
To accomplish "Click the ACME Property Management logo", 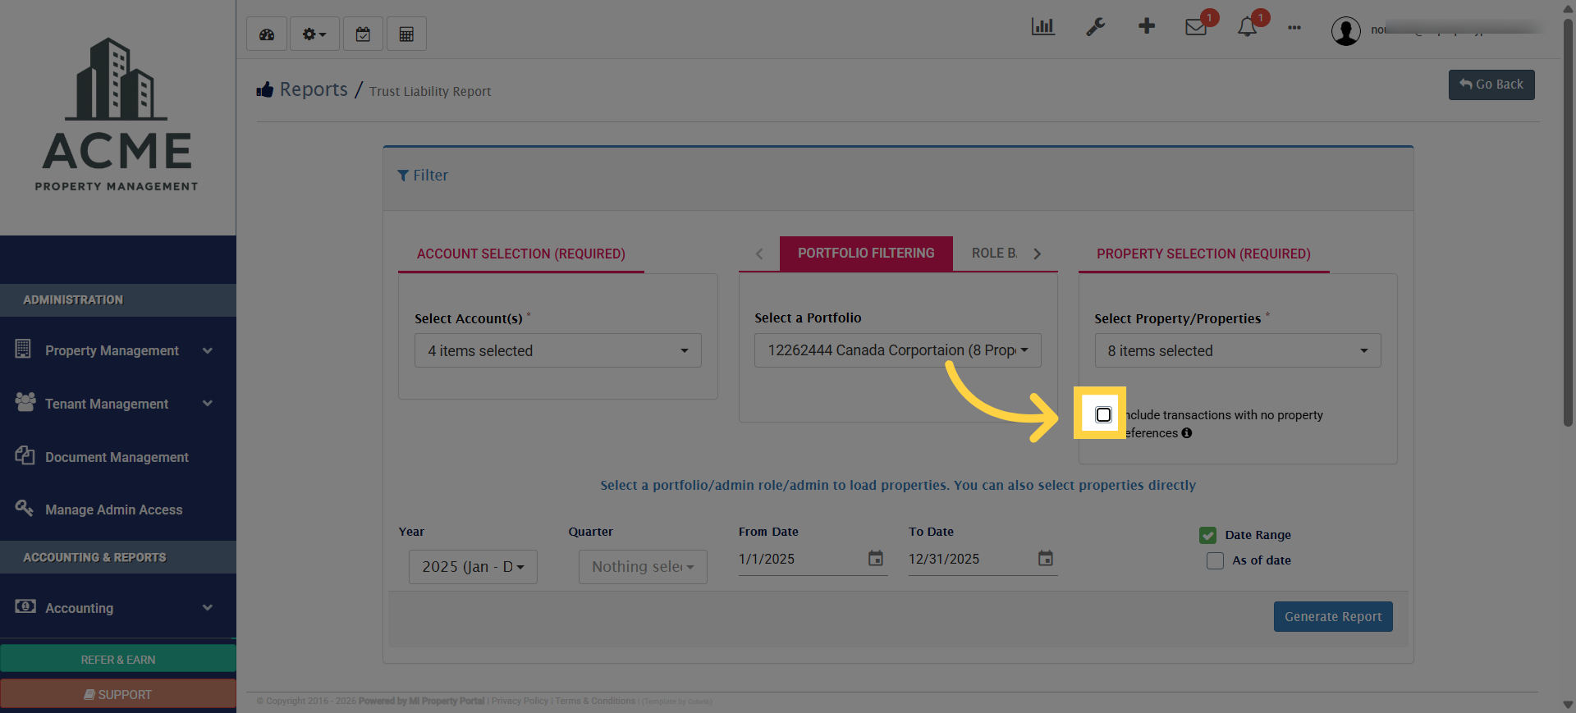I will click(117, 115).
